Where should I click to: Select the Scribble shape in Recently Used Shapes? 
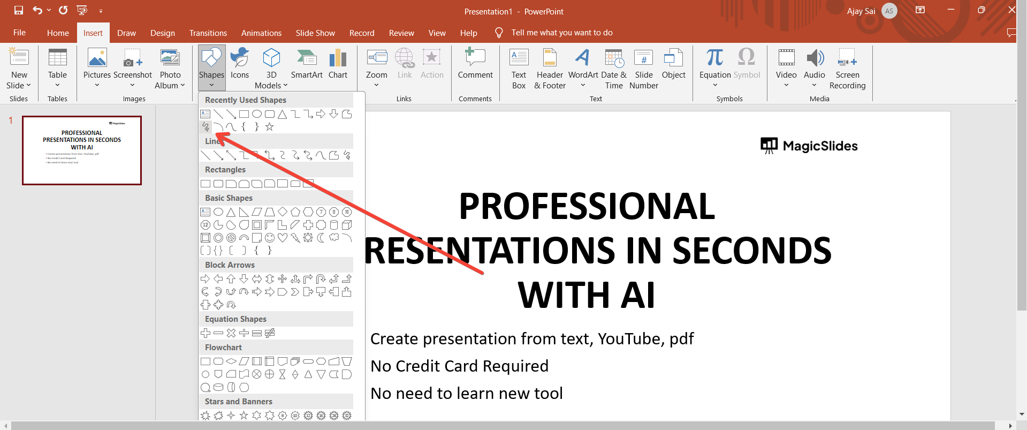206,127
